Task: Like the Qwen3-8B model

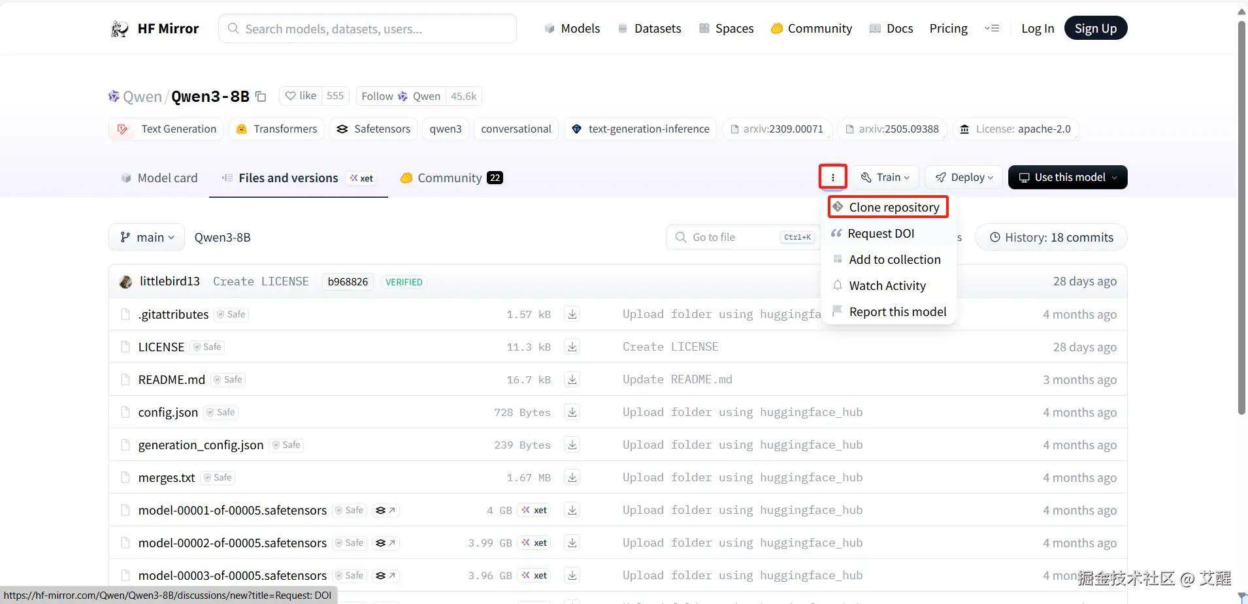Action: point(301,96)
